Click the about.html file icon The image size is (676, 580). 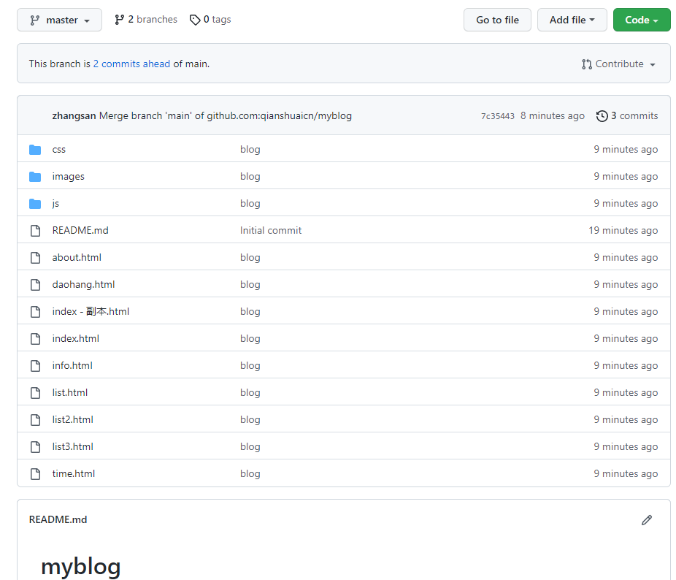click(35, 258)
